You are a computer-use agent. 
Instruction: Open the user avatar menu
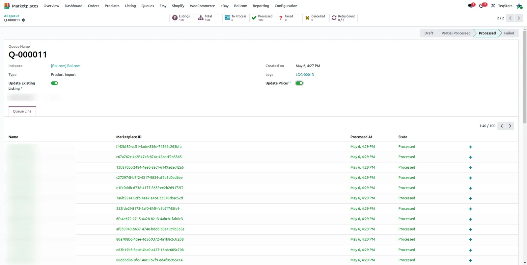coord(519,6)
